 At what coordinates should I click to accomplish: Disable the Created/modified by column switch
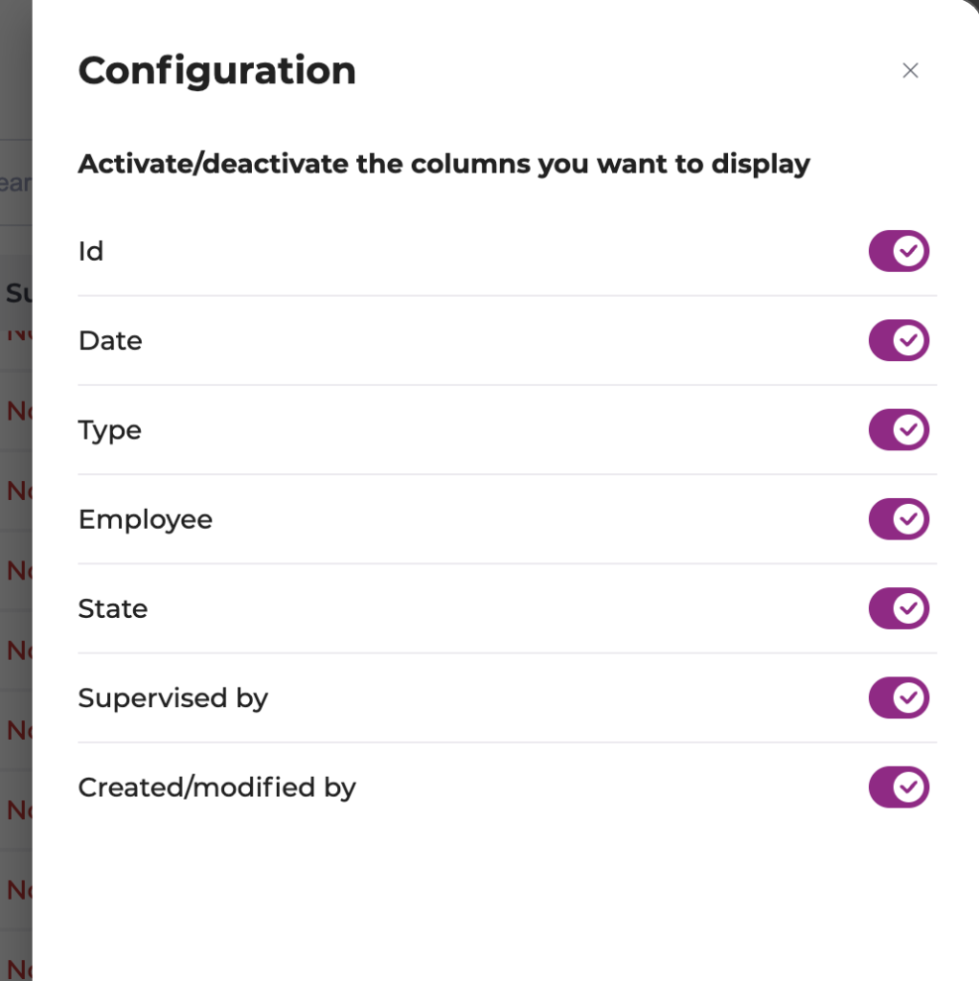click(x=899, y=787)
